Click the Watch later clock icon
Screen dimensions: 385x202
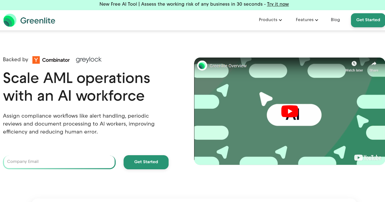point(354,63)
